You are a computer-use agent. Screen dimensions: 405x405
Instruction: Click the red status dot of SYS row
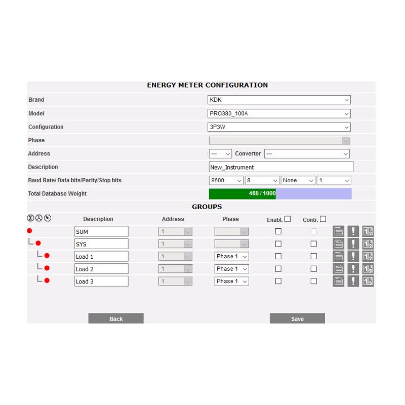(38, 243)
